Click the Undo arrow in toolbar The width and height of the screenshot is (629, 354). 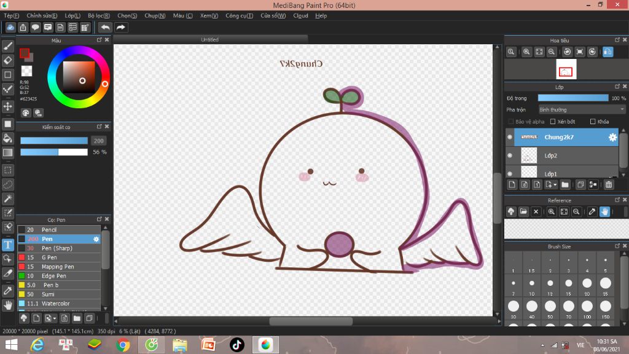point(105,27)
